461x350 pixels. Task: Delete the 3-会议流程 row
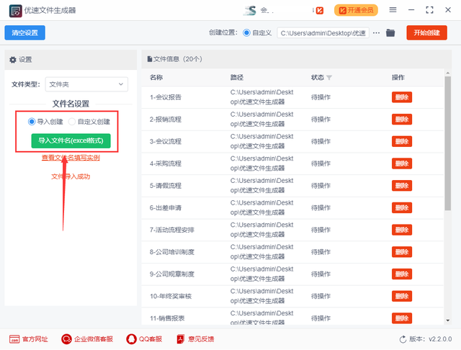pos(402,141)
